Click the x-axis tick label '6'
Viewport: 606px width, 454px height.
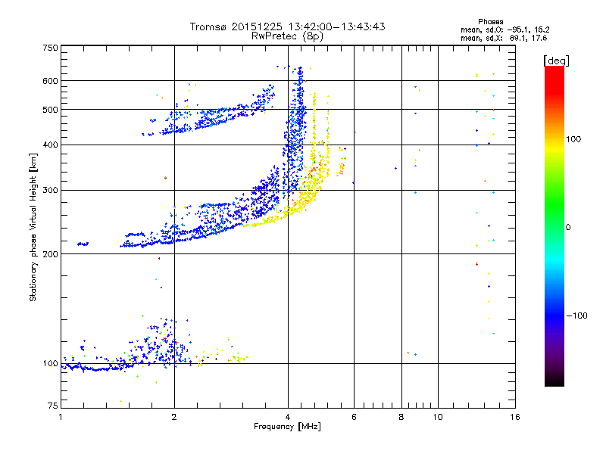(354, 417)
